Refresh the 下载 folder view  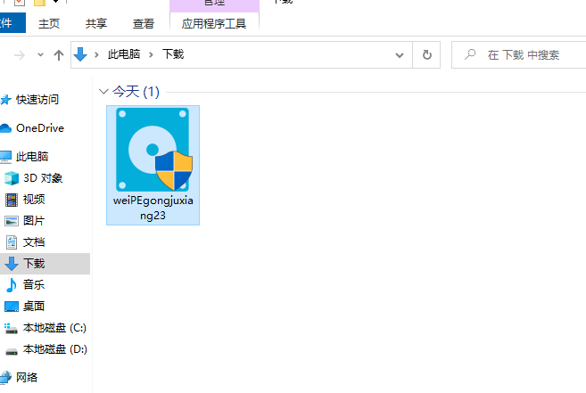427,55
